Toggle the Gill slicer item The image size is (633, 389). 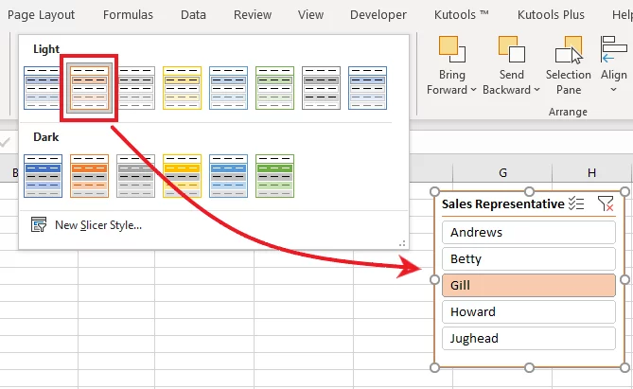click(528, 285)
